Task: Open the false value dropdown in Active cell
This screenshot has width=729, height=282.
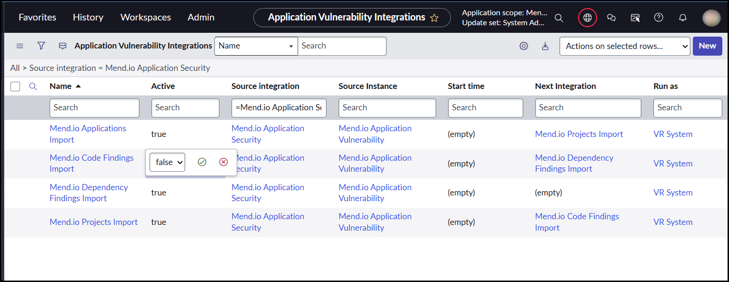Action: 167,162
